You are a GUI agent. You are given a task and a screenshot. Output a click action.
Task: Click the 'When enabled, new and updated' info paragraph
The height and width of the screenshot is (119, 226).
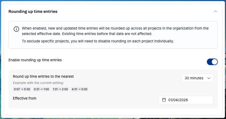click(x=115, y=31)
